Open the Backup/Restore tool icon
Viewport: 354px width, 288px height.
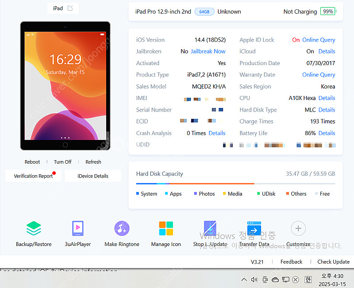click(x=34, y=229)
